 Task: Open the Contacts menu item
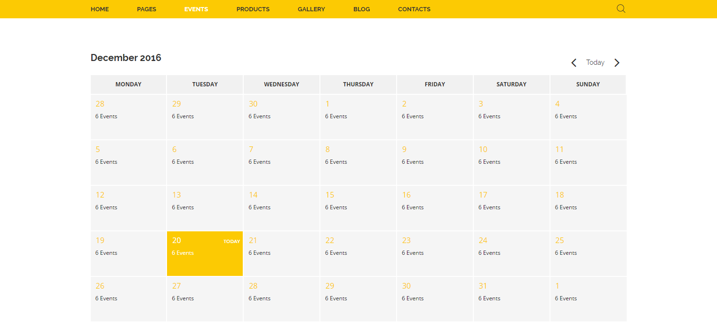(x=414, y=9)
